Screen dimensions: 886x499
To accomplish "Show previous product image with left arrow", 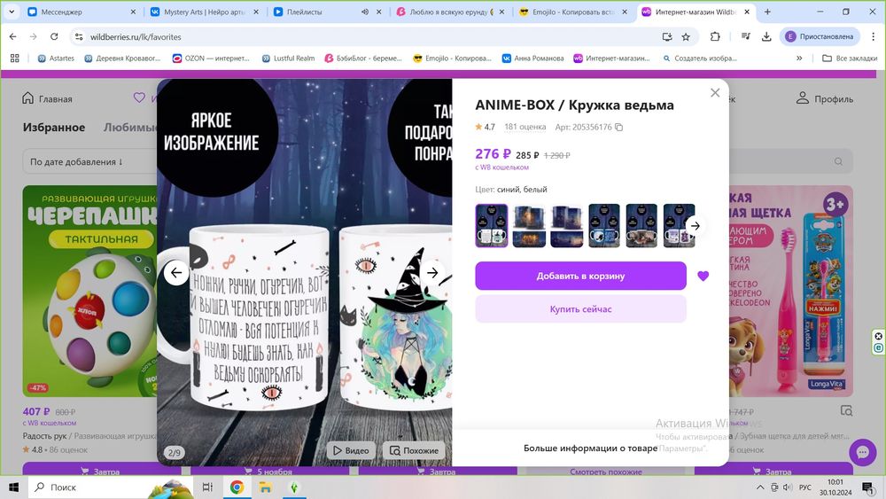I will pyautogui.click(x=176, y=273).
